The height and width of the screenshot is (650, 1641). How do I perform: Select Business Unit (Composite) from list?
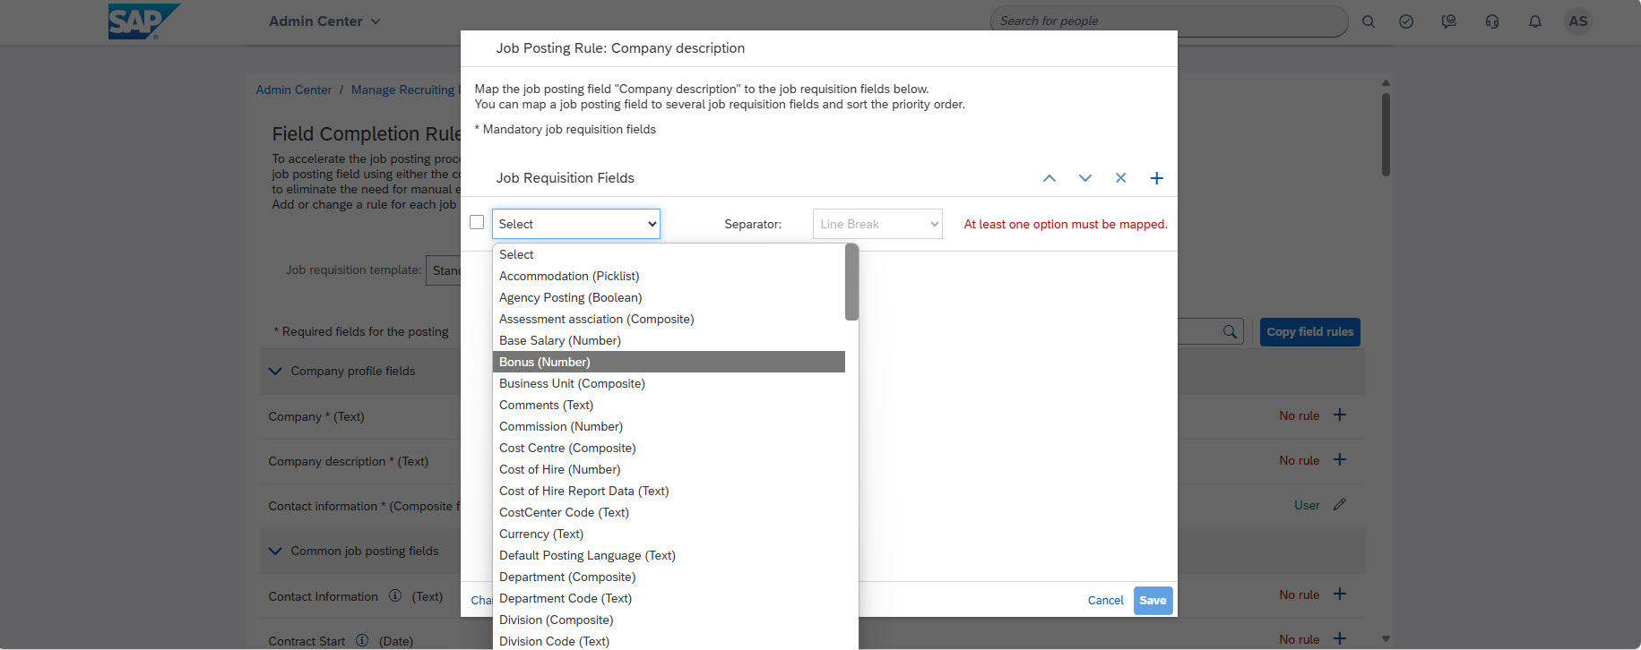(x=669, y=383)
